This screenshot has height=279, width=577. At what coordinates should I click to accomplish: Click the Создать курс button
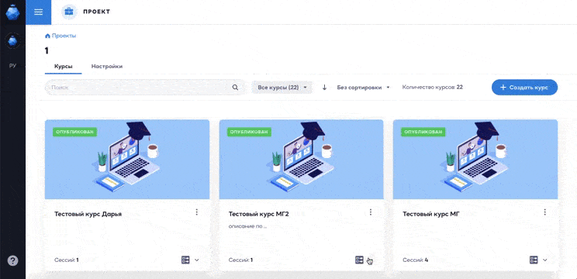tap(524, 88)
